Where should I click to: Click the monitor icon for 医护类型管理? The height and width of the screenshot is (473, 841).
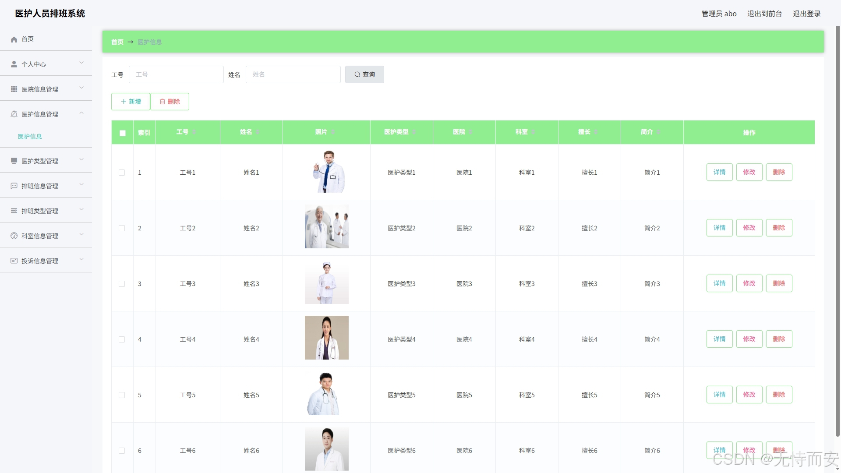click(14, 161)
